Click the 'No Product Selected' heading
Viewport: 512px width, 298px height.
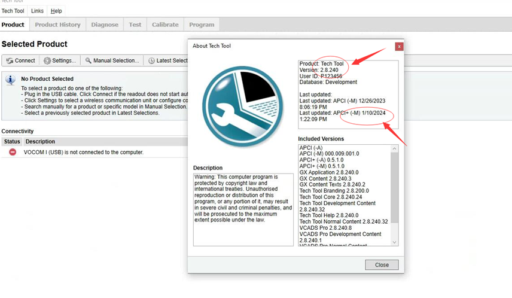[47, 79]
